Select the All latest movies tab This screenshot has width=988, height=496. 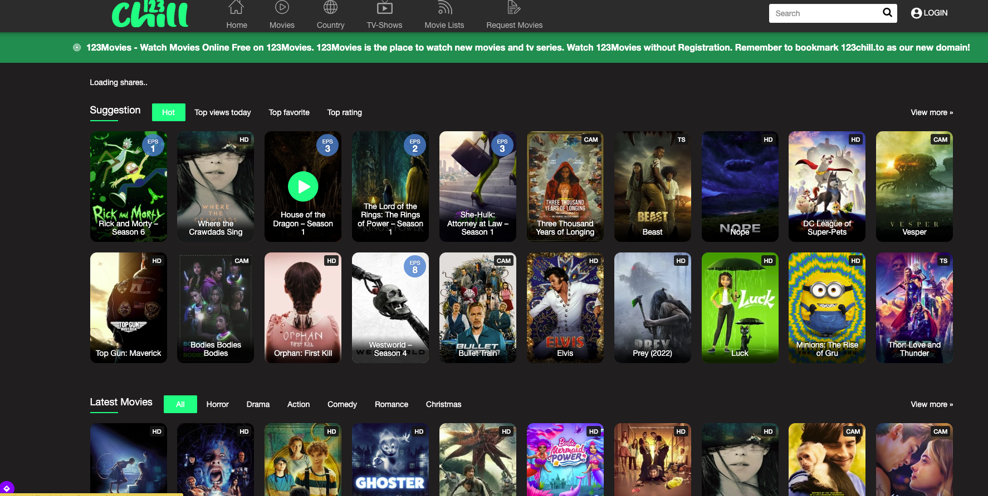pos(180,404)
